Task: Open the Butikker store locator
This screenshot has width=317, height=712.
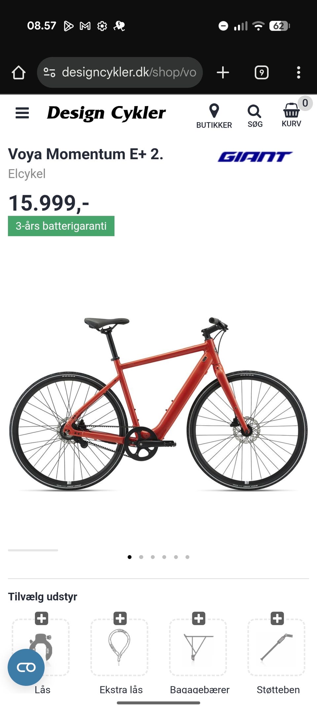Action: [x=214, y=116]
